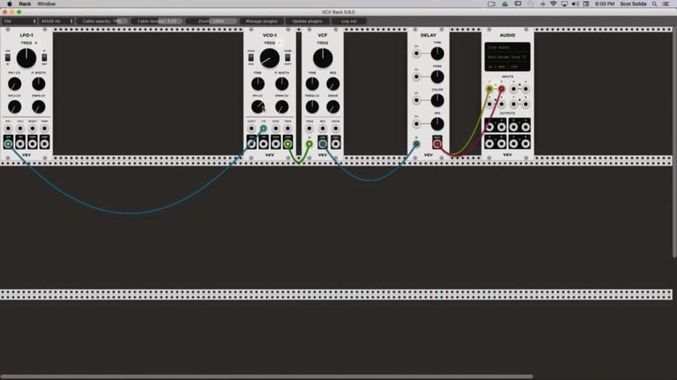The height and width of the screenshot is (380, 677).
Task: Click the VCO-1 FREQ knob
Action: (270, 58)
